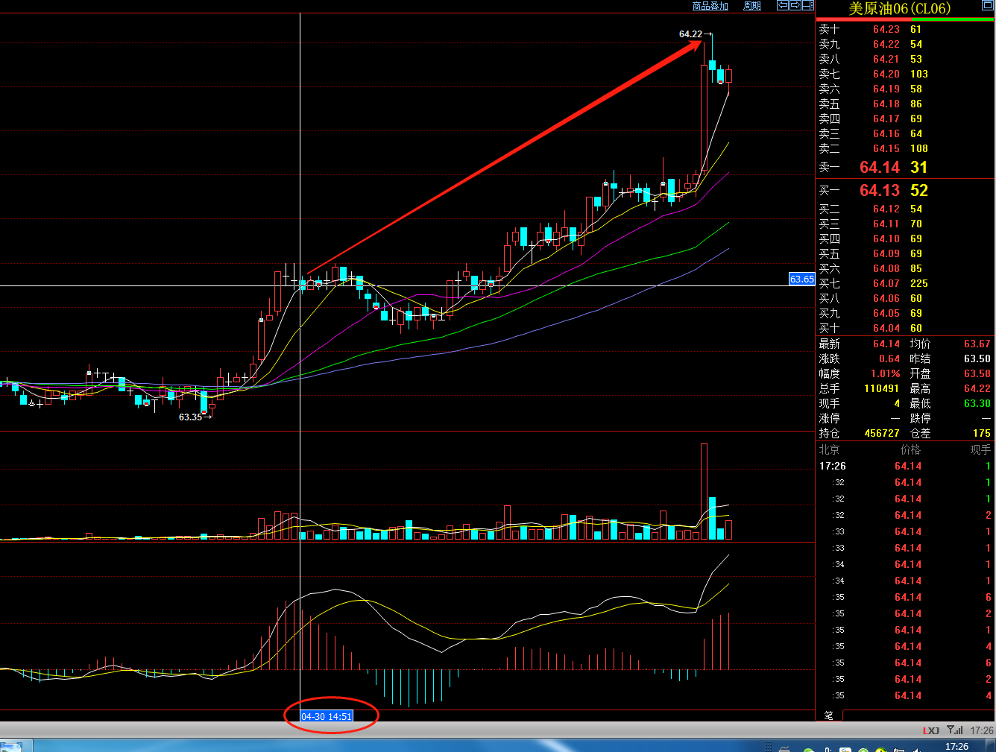Select the 买八 64.06 bid row

tap(905, 298)
